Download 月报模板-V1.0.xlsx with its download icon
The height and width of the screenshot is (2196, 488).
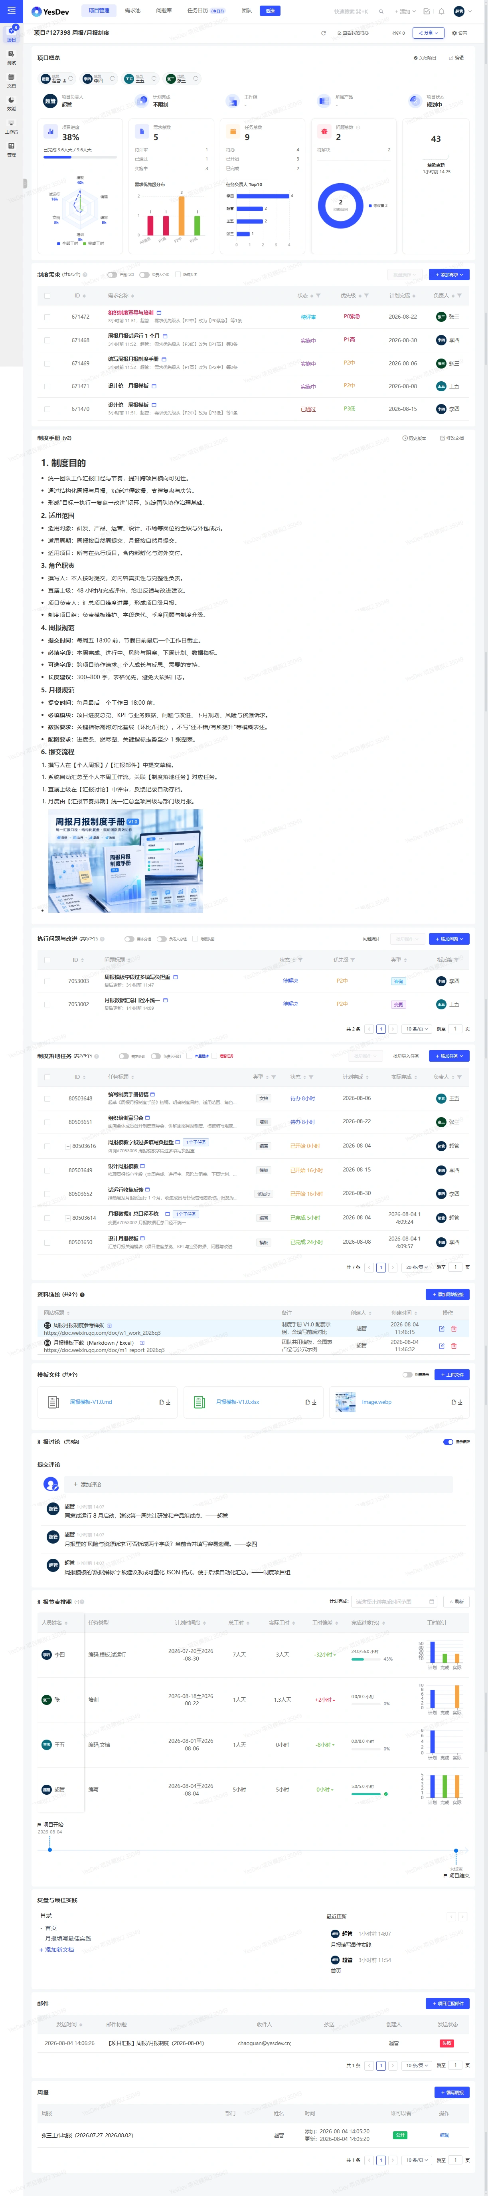click(x=314, y=1401)
